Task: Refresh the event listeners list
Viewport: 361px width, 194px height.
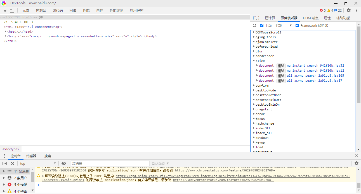Action: 254,25
